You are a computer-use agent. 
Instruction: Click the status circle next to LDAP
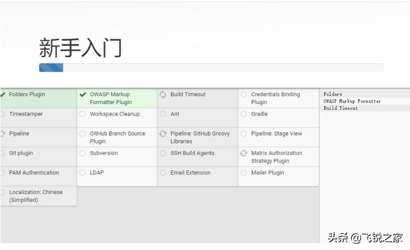pos(83,173)
